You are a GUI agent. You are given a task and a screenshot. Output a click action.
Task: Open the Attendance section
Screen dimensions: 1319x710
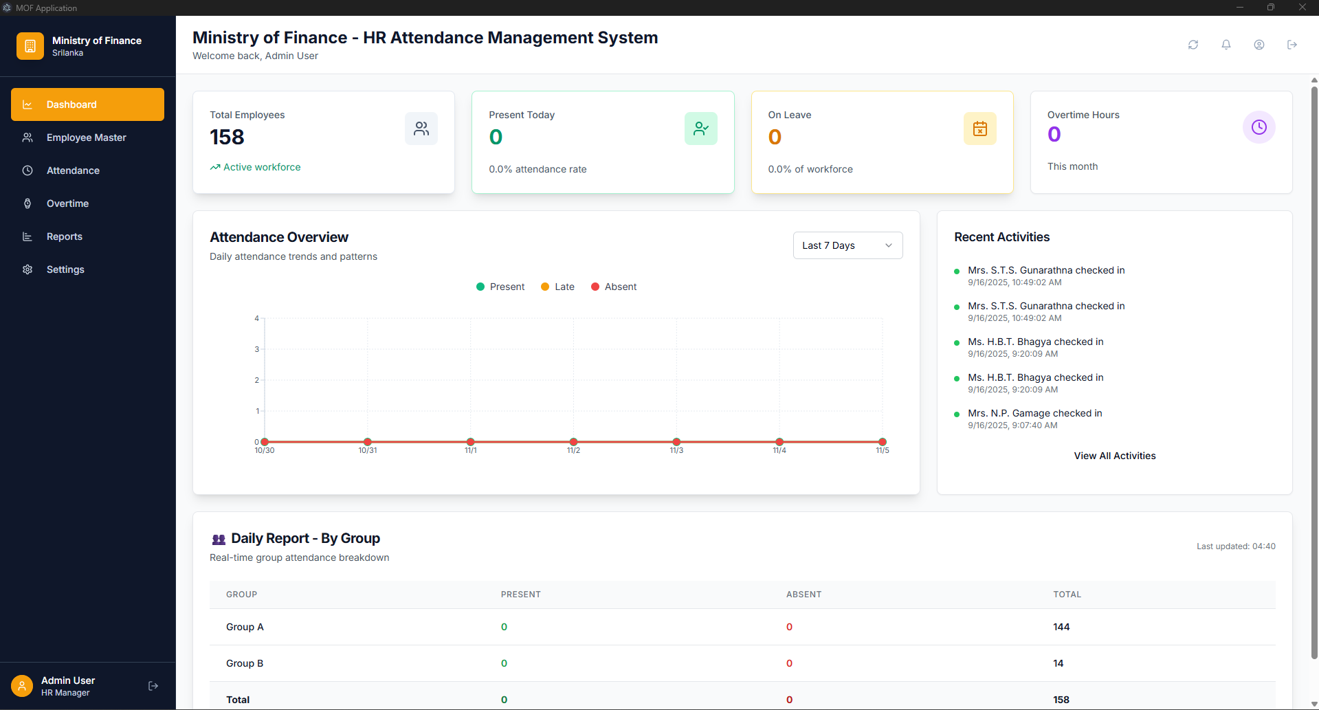point(73,170)
